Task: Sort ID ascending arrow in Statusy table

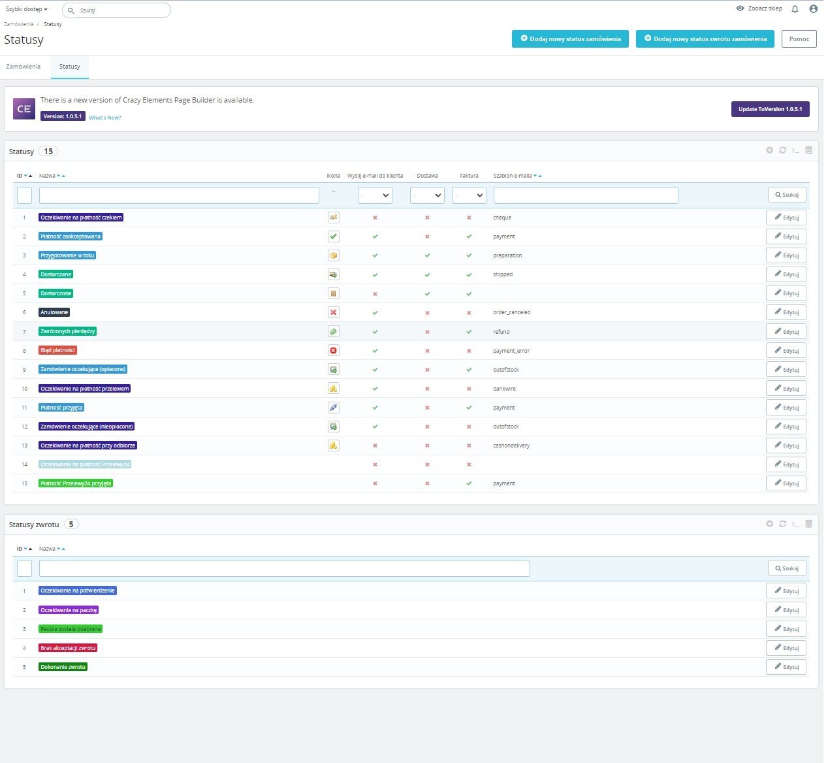Action: [x=31, y=176]
